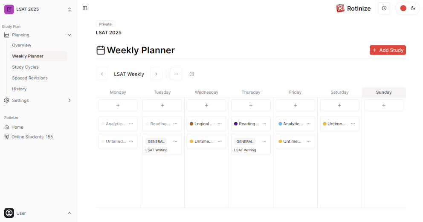Open options for Wednesday's Logical study card

click(220, 124)
